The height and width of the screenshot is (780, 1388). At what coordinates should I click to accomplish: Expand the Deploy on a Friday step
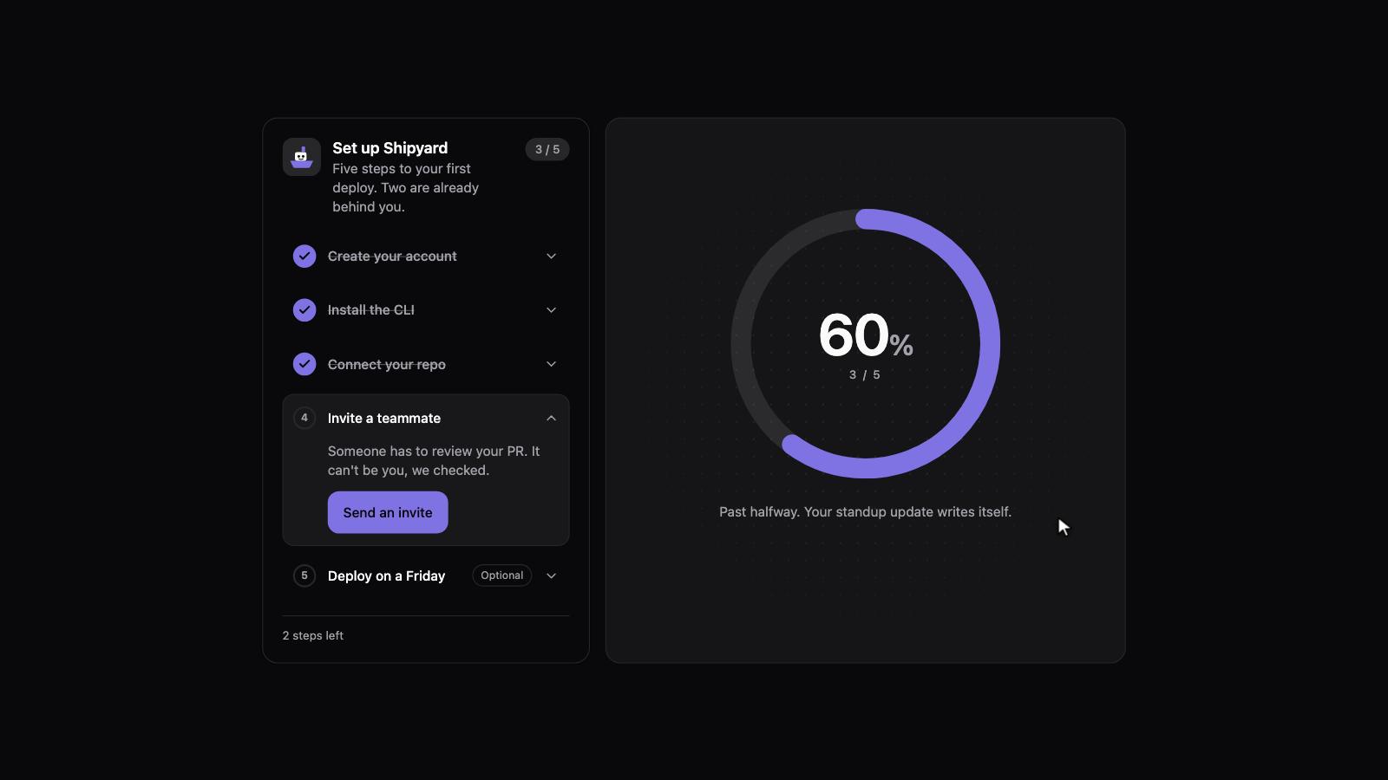click(551, 575)
